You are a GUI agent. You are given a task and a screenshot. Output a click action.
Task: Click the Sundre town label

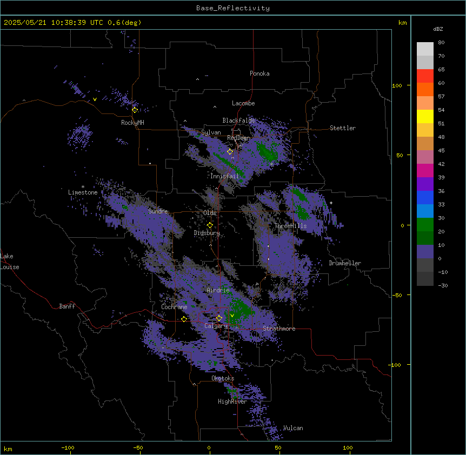158,211
